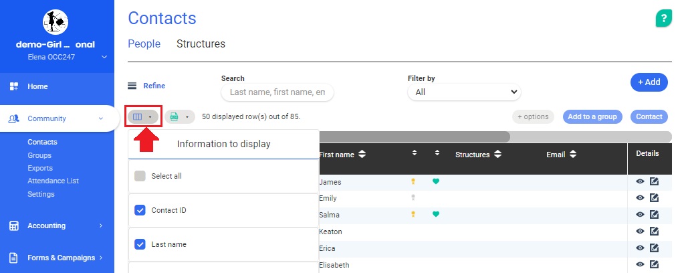This screenshot has height=273, width=682.
Task: Edit contact icon for James
Action: 654,181
